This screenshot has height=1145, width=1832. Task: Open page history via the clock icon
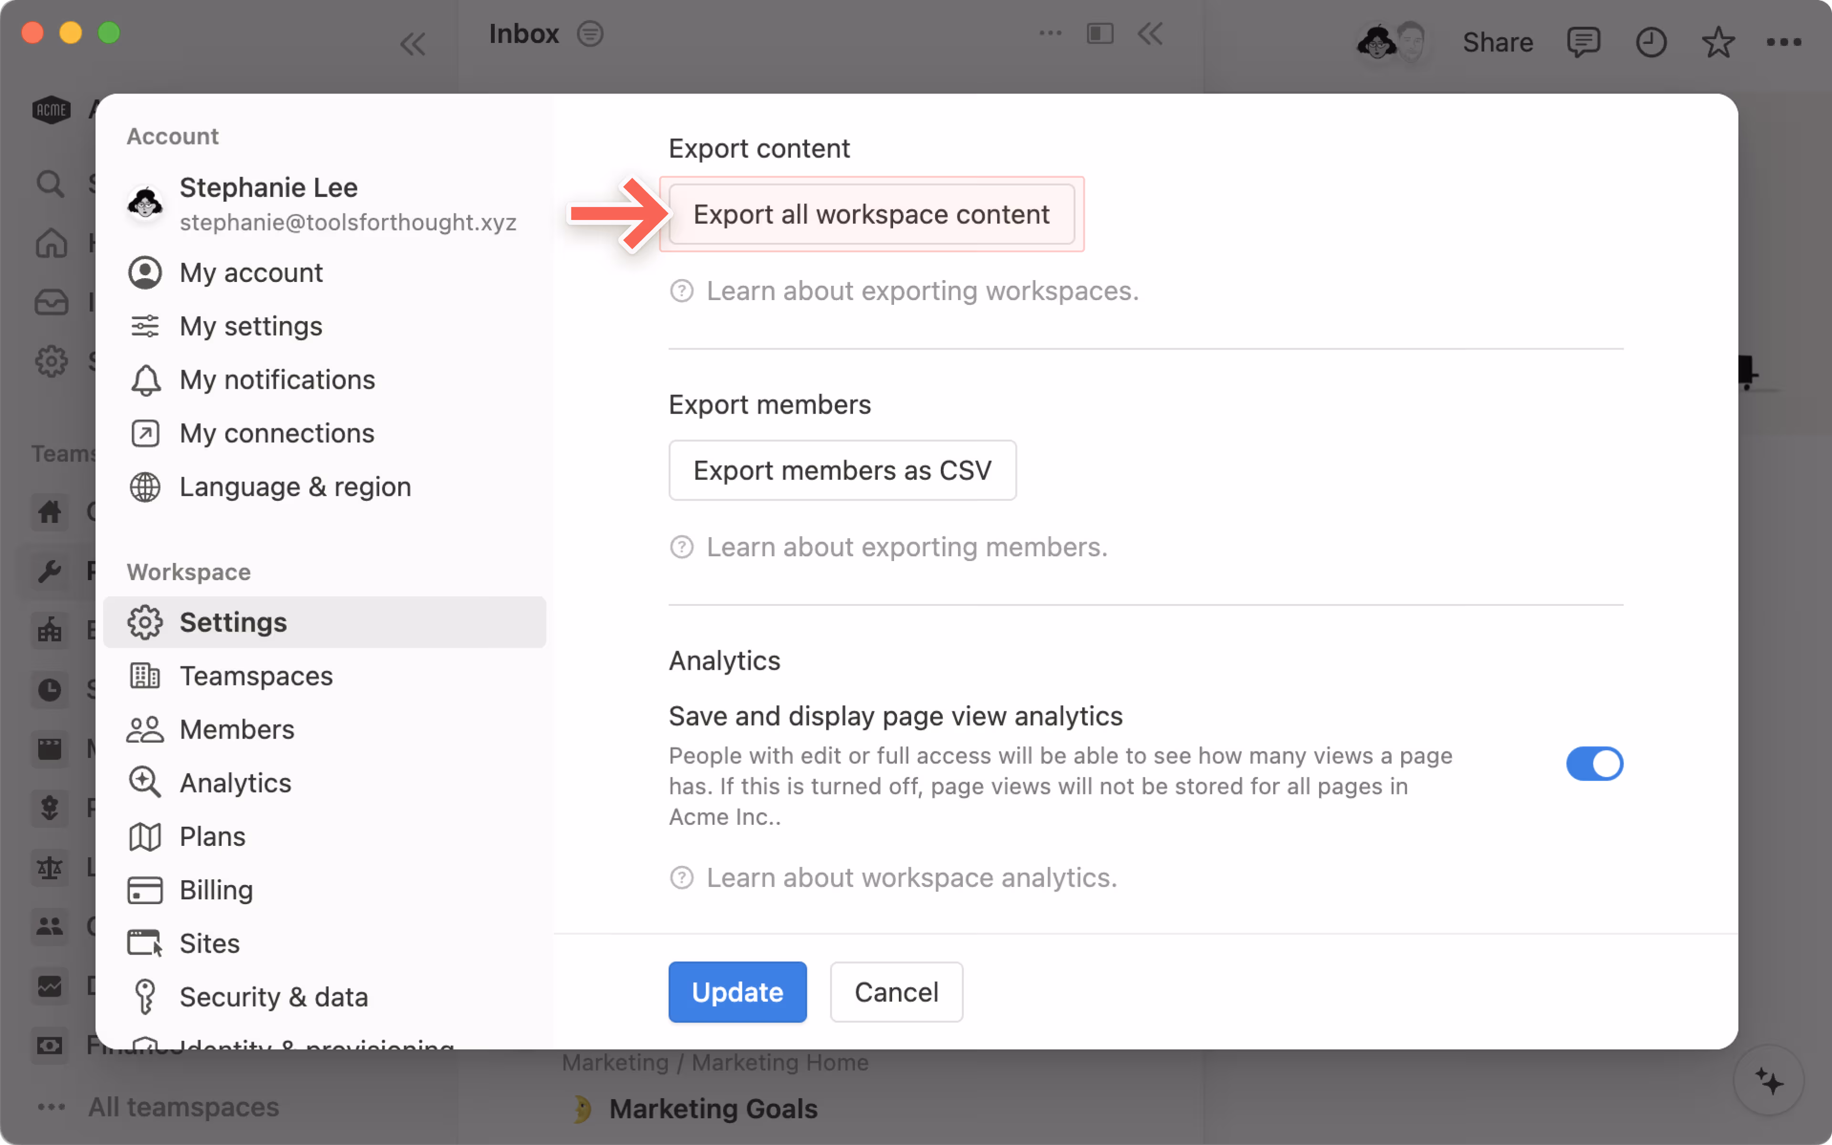click(x=1651, y=42)
